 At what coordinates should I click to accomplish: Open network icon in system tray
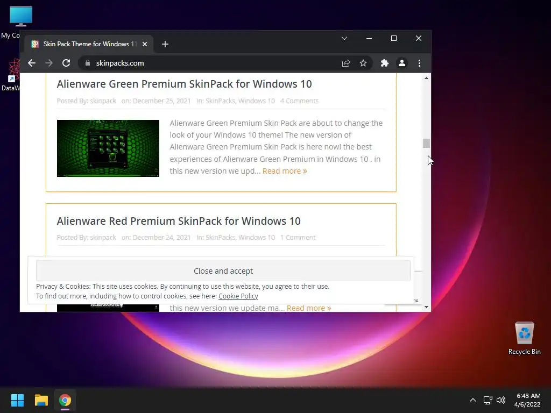point(488,400)
